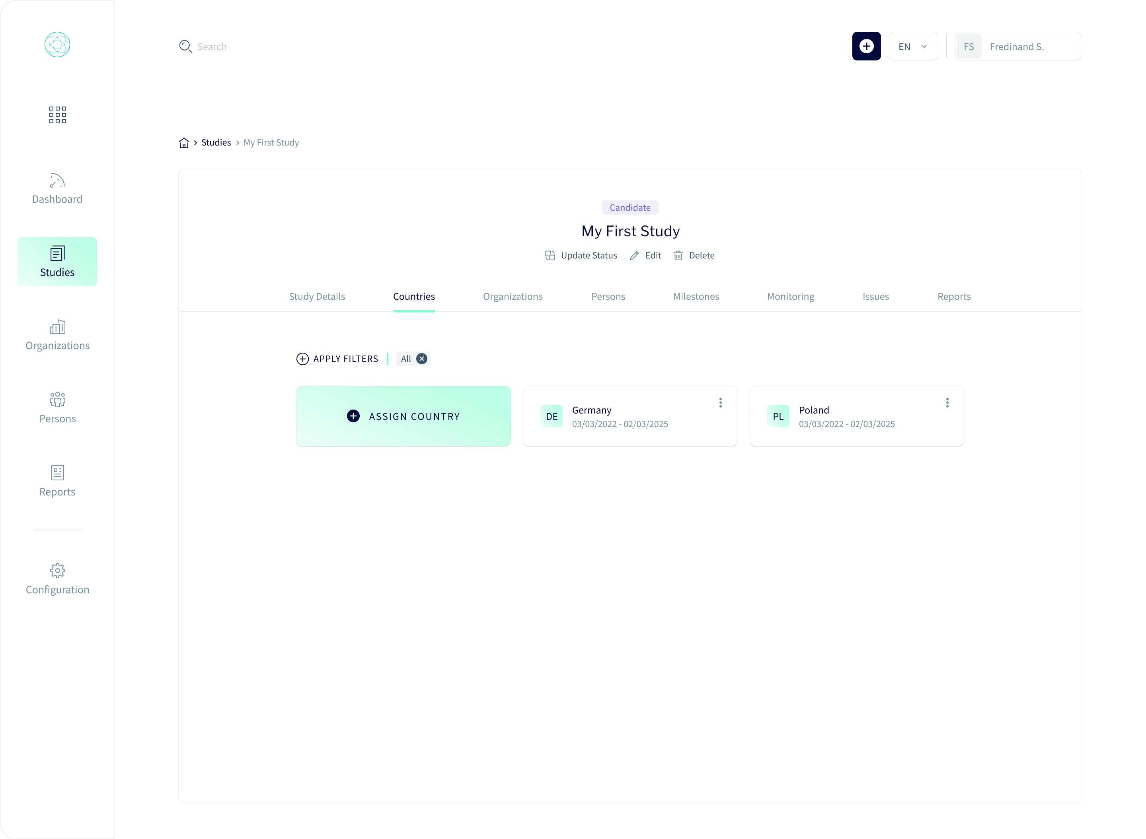Click Poland's date range 03/03/2022 - 02/03/2025
The image size is (1146, 839).
point(846,424)
